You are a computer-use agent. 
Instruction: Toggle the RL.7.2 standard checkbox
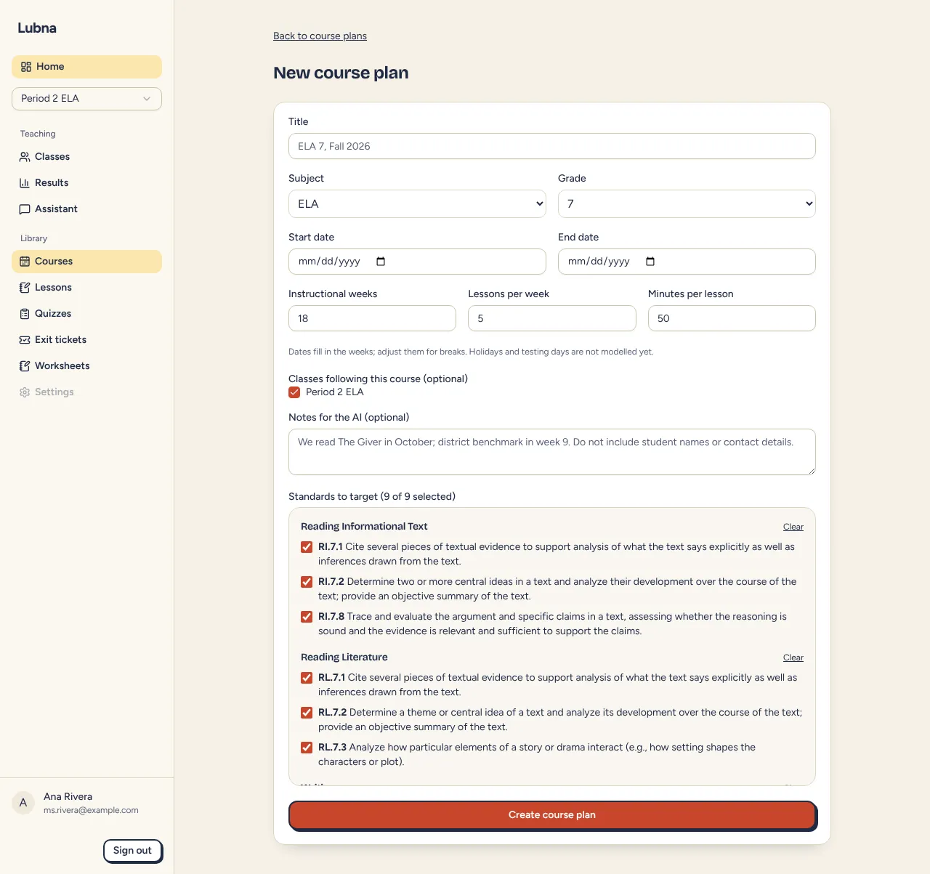click(307, 713)
